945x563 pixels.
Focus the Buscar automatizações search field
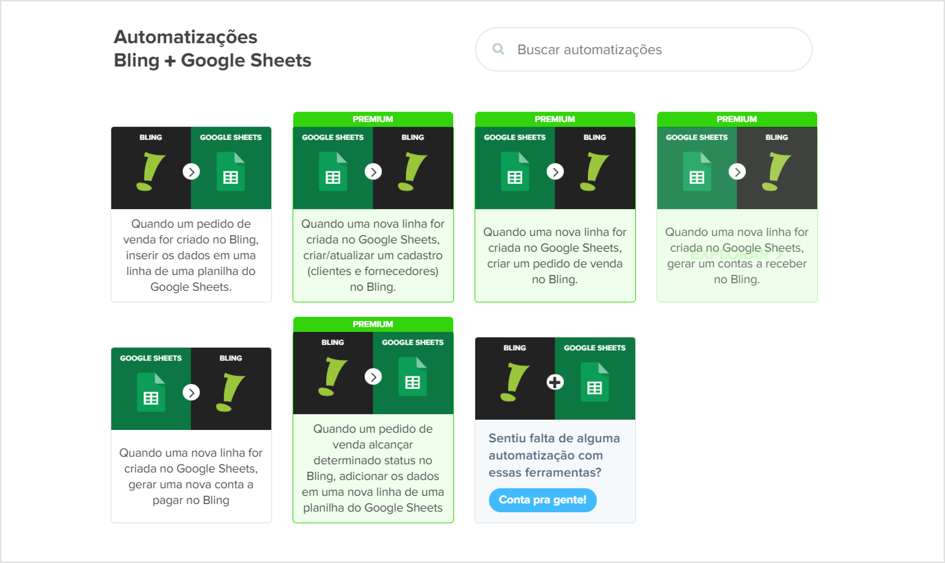(x=644, y=49)
